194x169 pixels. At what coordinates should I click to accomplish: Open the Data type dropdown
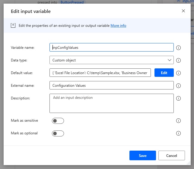(111, 60)
